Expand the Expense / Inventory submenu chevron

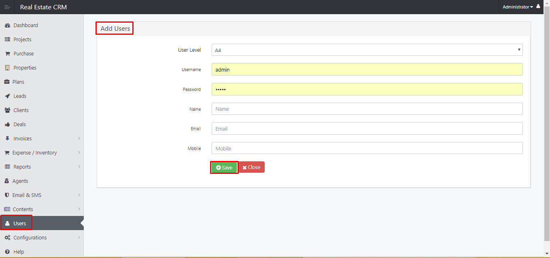click(x=79, y=152)
